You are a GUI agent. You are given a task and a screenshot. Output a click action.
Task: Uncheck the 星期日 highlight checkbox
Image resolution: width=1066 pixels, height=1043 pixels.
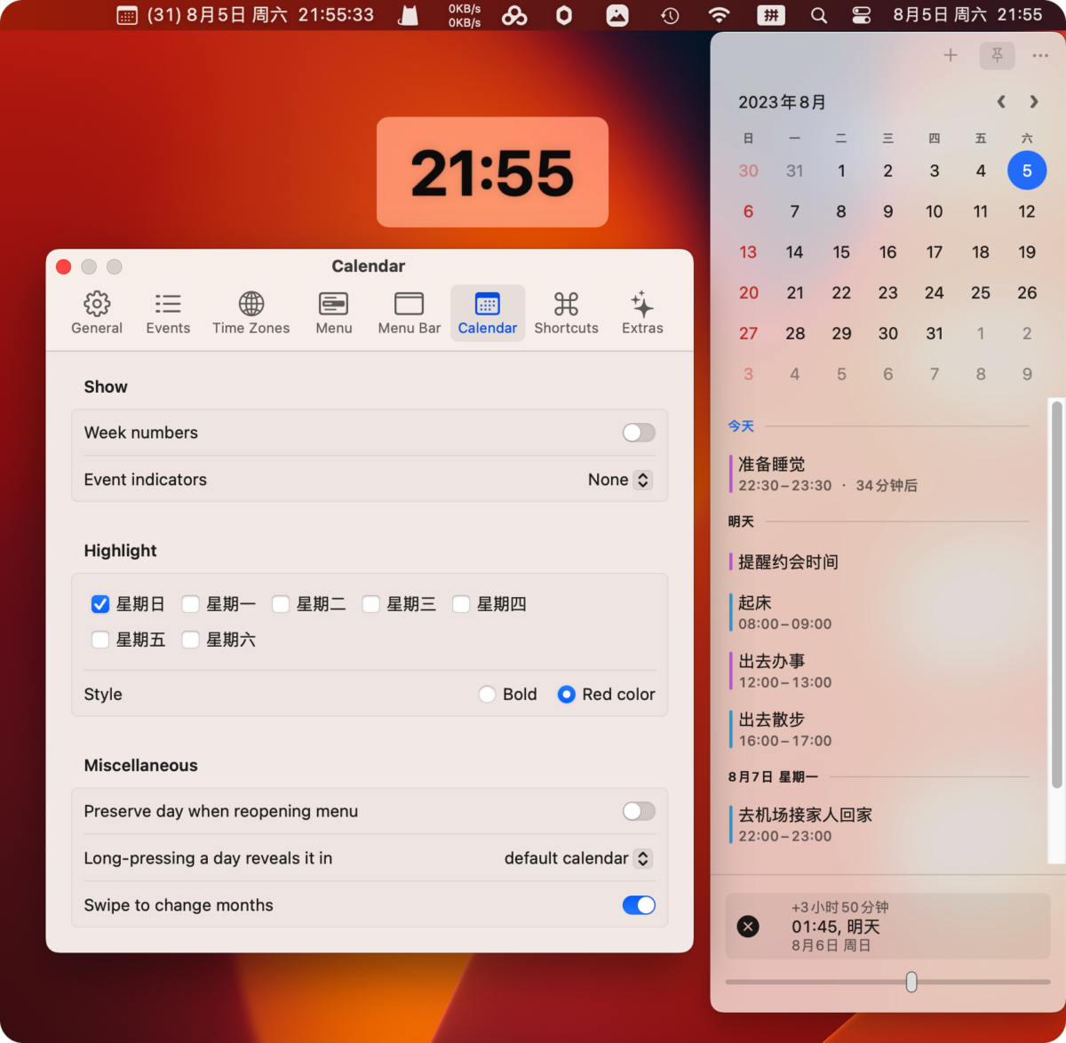[100, 604]
